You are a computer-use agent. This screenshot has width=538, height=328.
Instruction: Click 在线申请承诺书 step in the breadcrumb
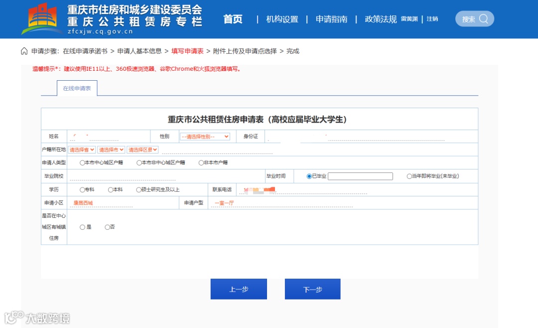coord(85,51)
